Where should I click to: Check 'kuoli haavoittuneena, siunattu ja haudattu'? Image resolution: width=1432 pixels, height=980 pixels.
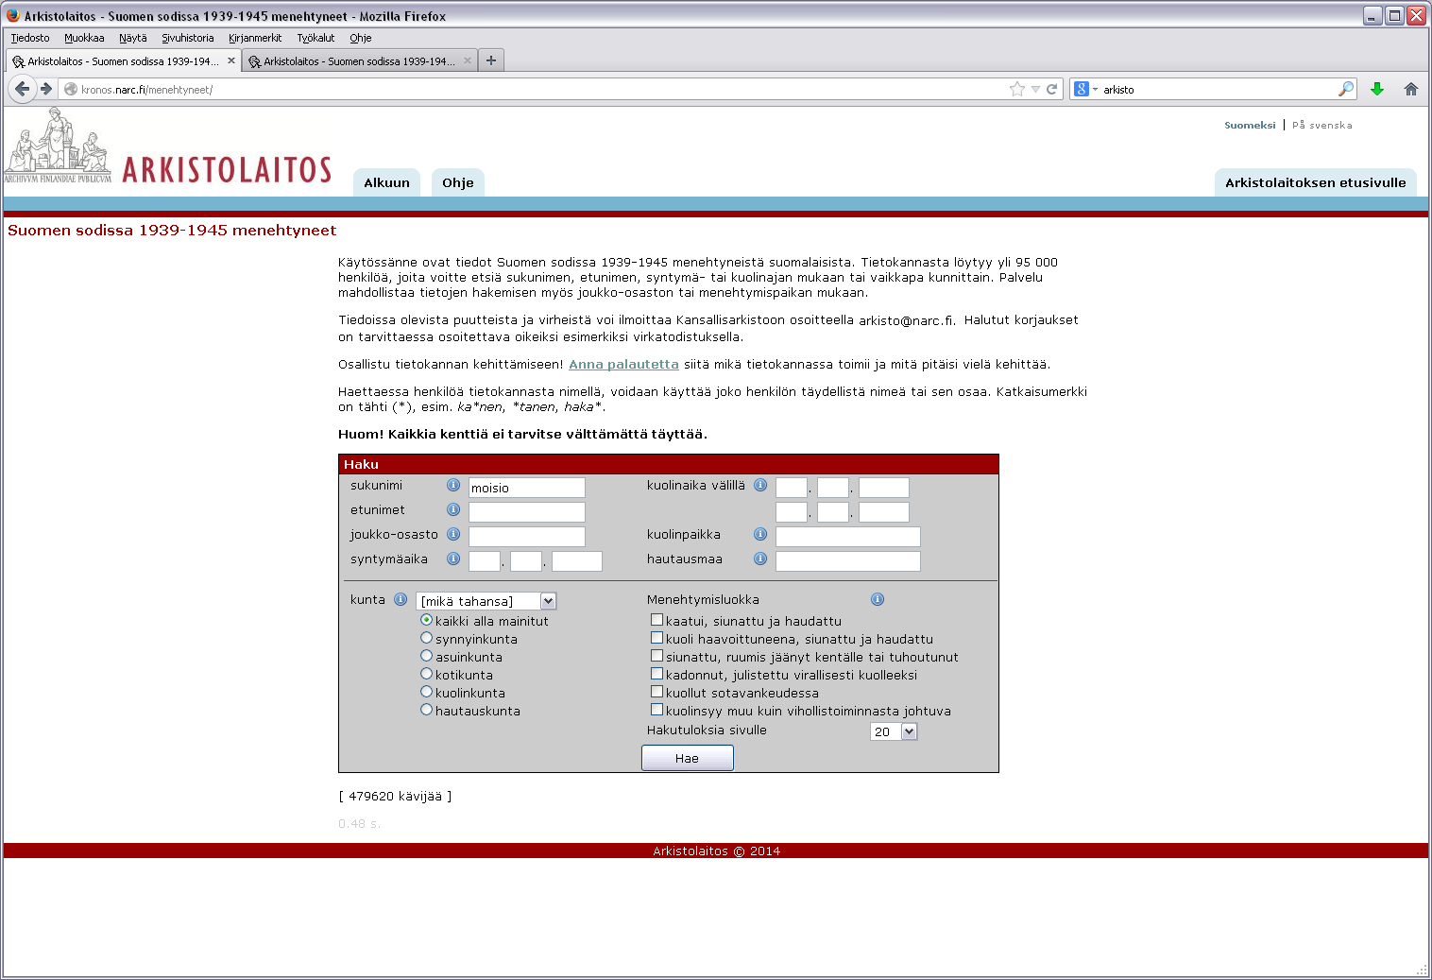[656, 638]
